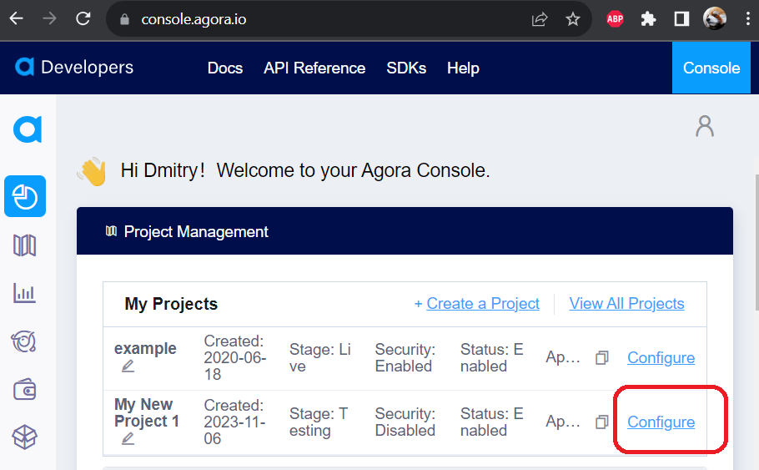Toggle the browser side panel icon
Viewport: 759px width, 470px height.
681,19
